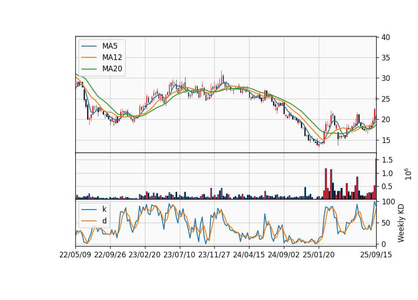Click the blue MA5 legend line sample
Screen dimensions: 418x300
click(x=89, y=47)
